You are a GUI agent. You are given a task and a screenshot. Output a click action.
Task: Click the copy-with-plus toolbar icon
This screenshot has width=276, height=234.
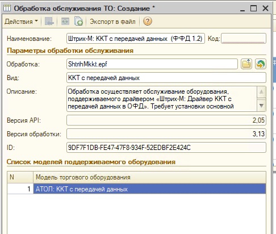pyautogui.click(x=78, y=22)
